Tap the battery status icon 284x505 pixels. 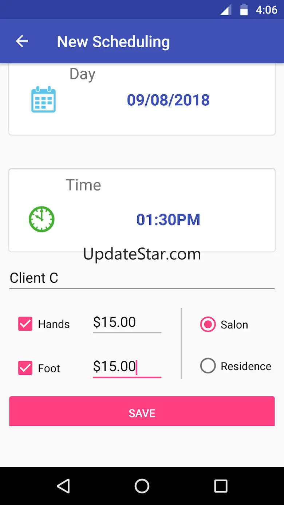(x=244, y=10)
